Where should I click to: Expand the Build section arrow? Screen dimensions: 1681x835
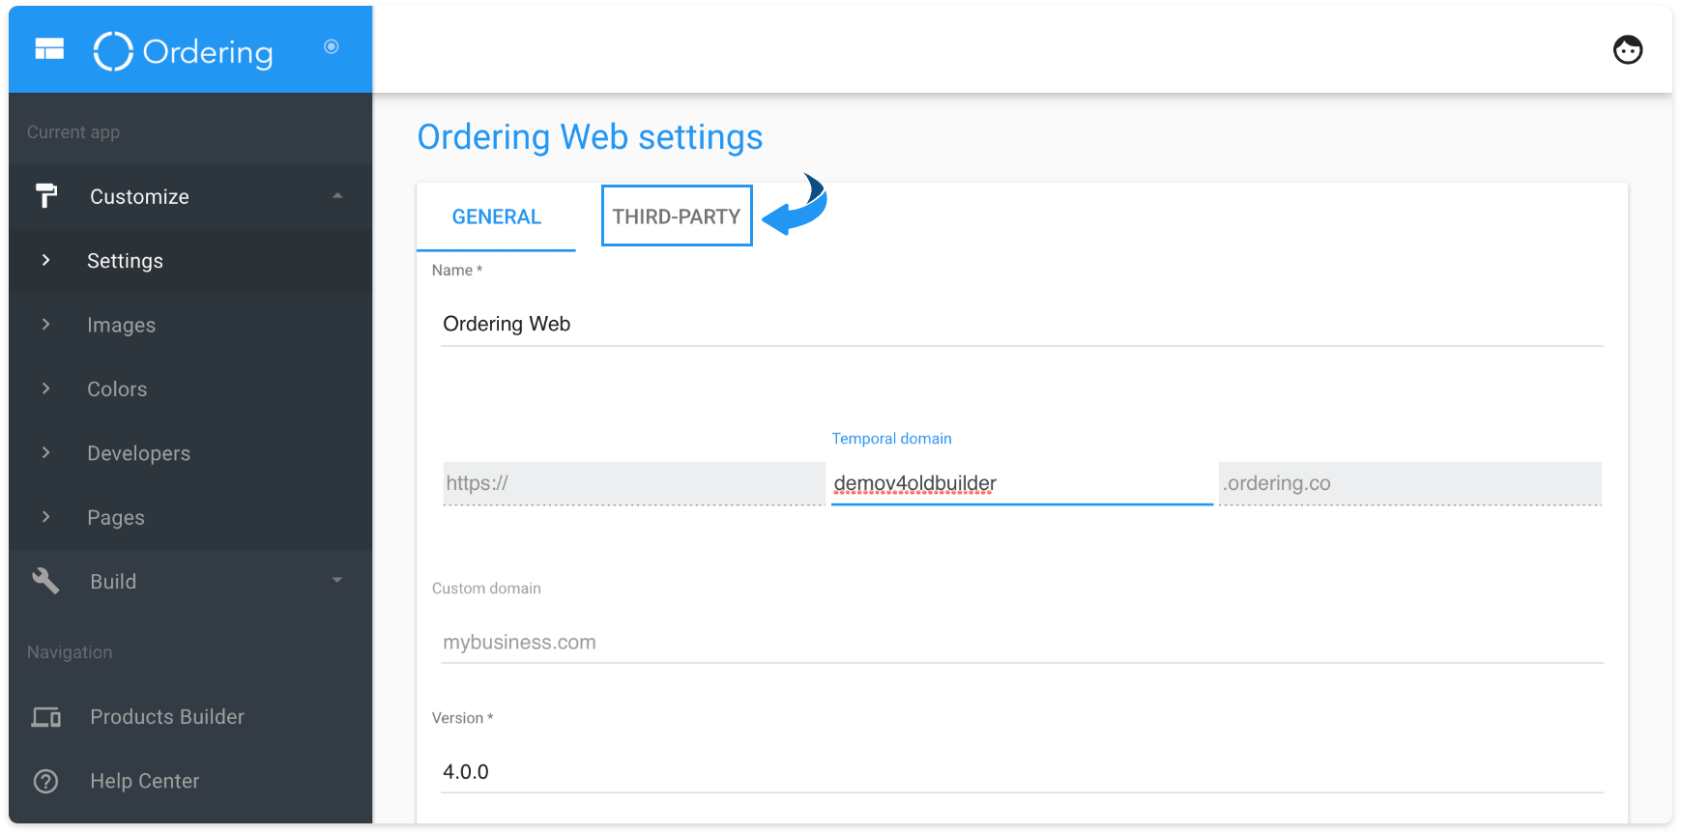pyautogui.click(x=337, y=580)
